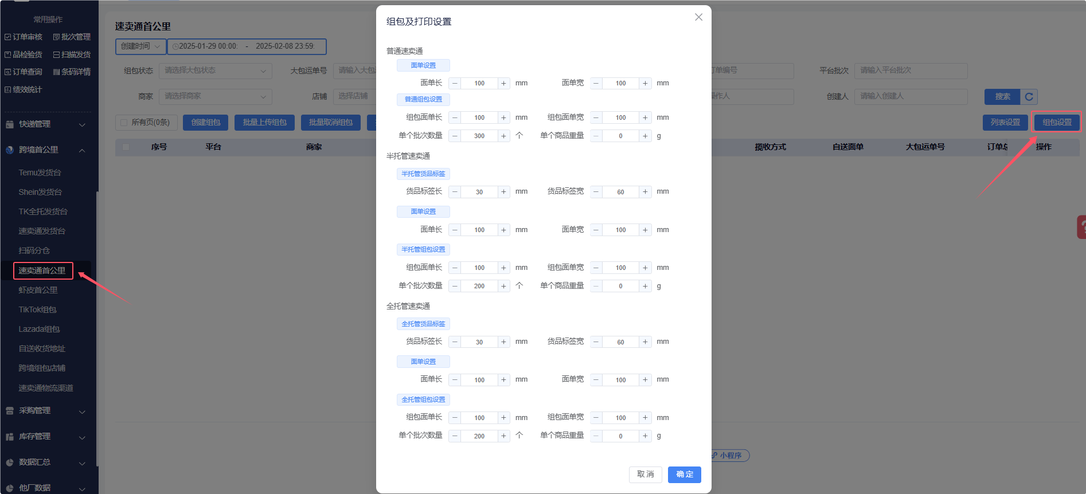The image size is (1086, 494).
Task: Decrease 单个批次数量 under 半托管速卖通
Action: coord(455,287)
